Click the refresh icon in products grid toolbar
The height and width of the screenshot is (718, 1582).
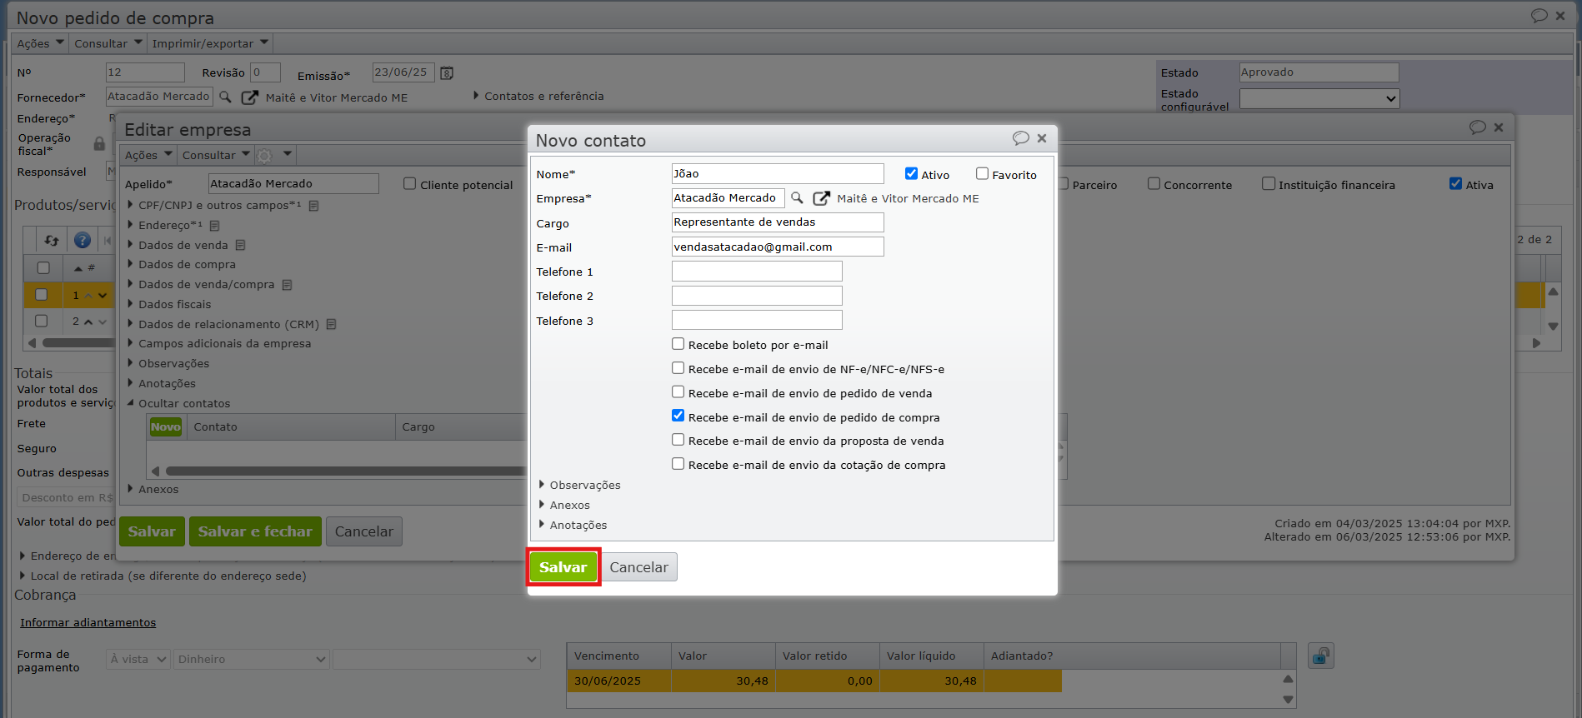click(52, 241)
